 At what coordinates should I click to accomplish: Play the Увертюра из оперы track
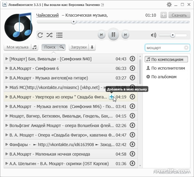point(7,97)
